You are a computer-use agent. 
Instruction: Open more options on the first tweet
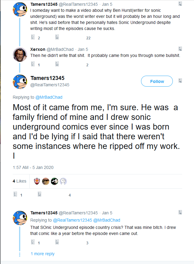point(180,4)
